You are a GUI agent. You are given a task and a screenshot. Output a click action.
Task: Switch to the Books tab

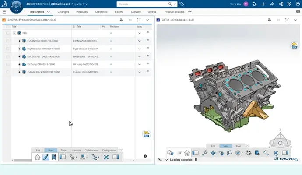click(119, 12)
